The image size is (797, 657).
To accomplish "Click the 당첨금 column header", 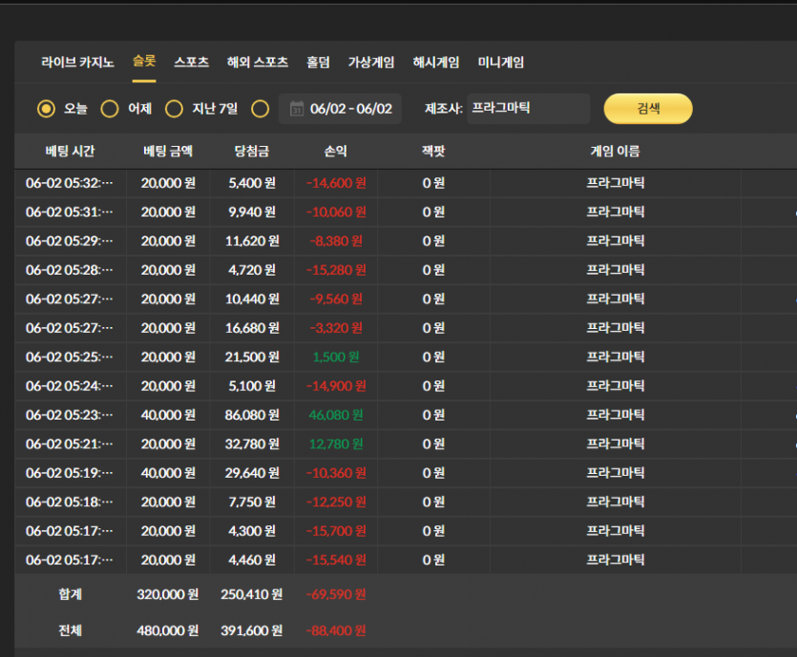I will click(x=252, y=151).
